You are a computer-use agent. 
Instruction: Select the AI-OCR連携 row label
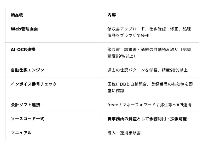pyautogui.click(x=23, y=50)
